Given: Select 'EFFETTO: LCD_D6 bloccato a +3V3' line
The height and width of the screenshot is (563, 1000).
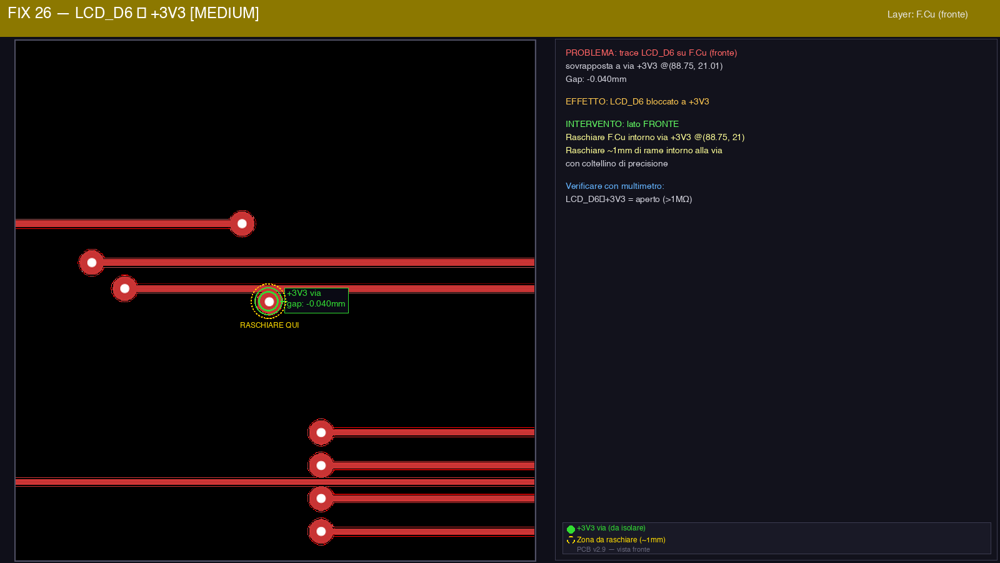Looking at the screenshot, I should [637, 101].
